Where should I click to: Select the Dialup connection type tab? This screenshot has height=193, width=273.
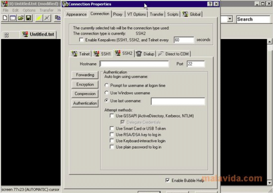[x=145, y=54]
